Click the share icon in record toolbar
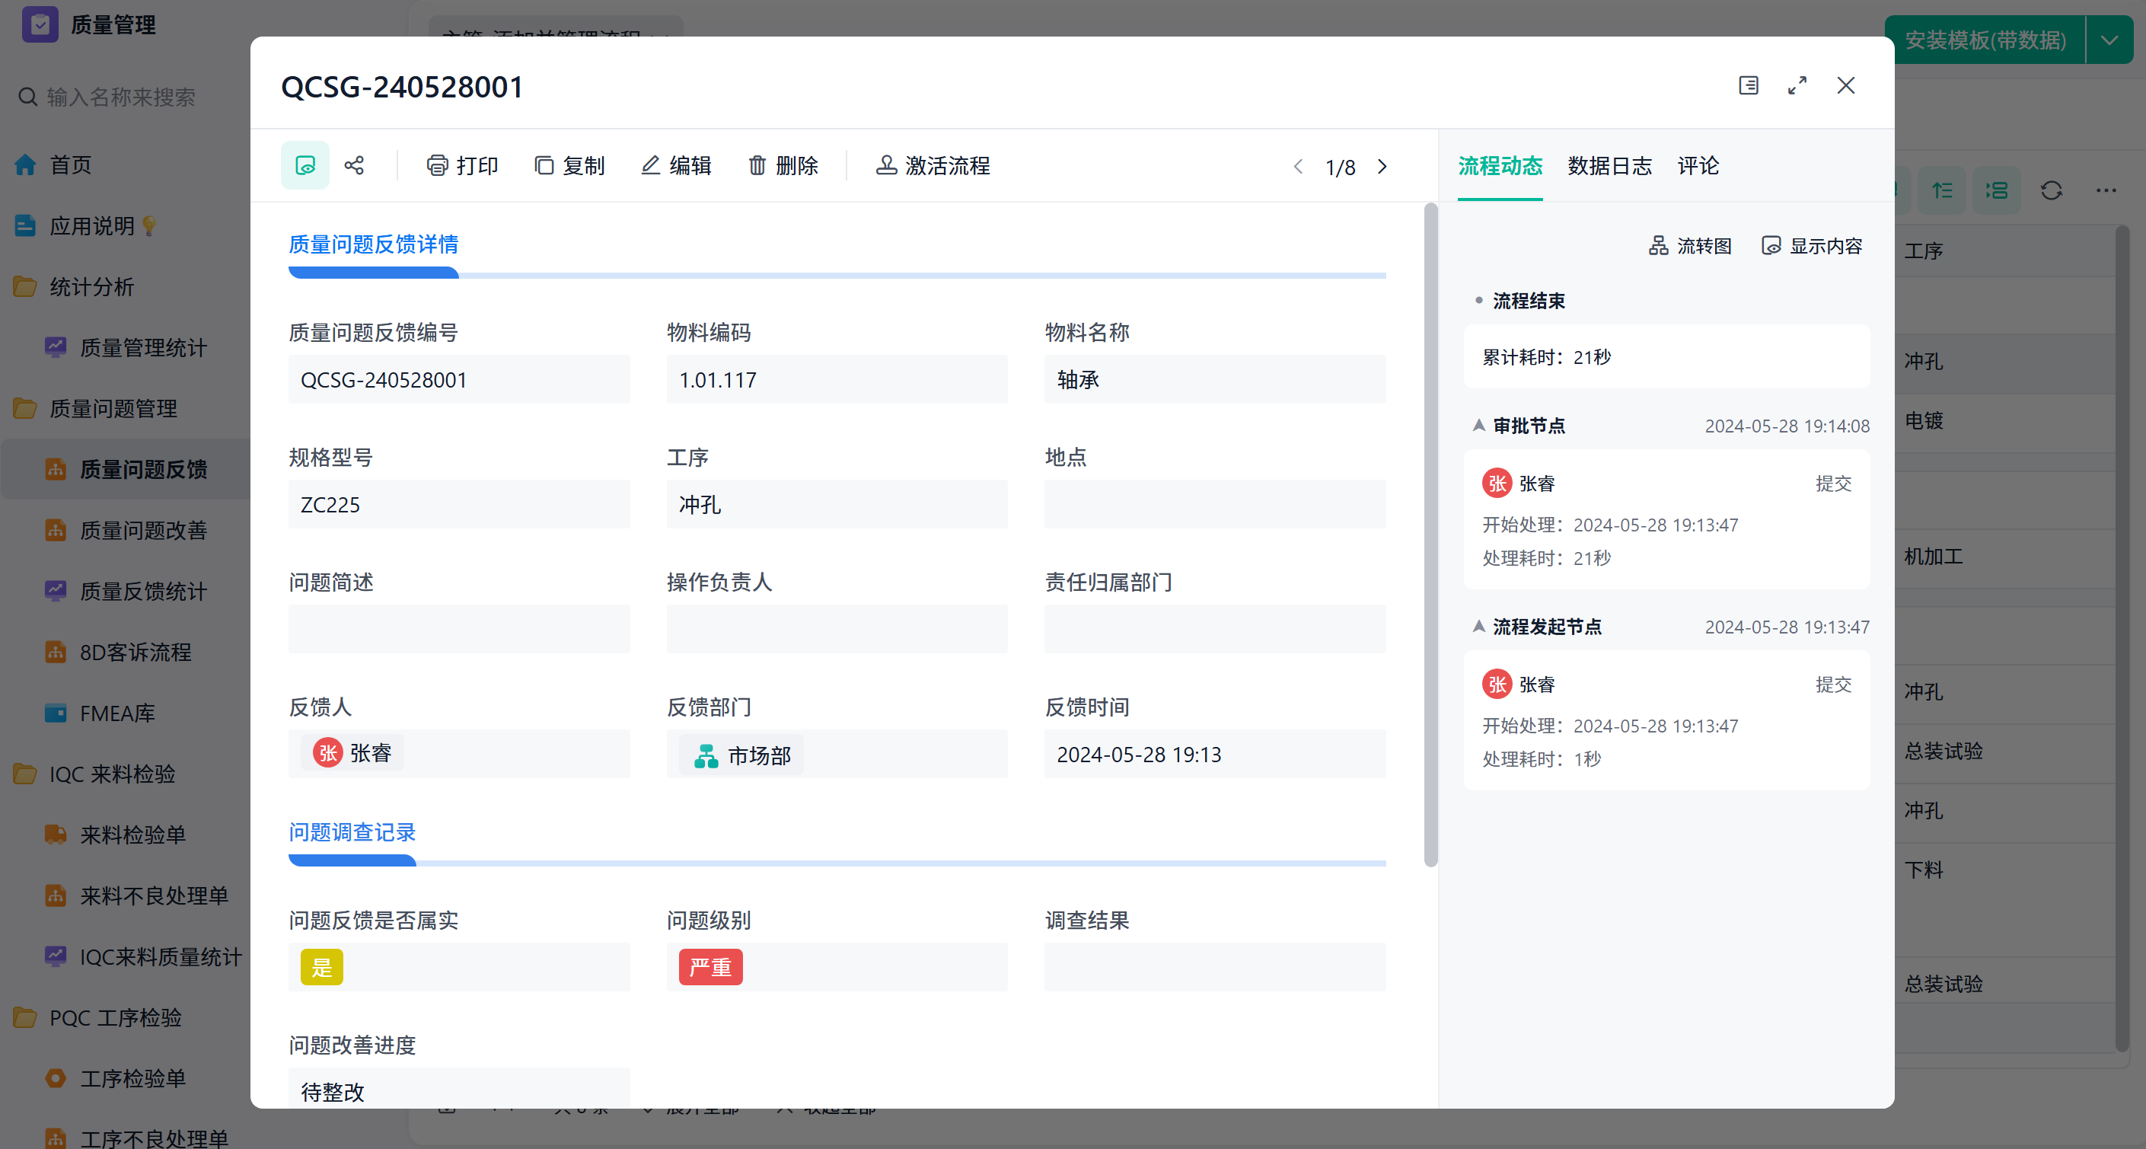Image resolution: width=2146 pixels, height=1149 pixels. click(x=354, y=166)
